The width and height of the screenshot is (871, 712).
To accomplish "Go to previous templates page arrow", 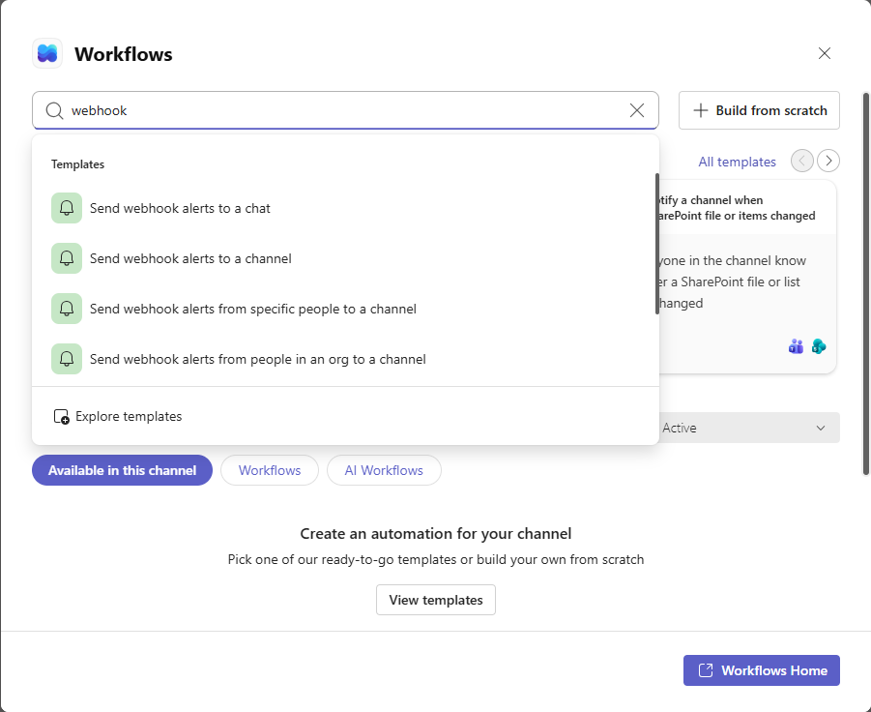I will 801,161.
